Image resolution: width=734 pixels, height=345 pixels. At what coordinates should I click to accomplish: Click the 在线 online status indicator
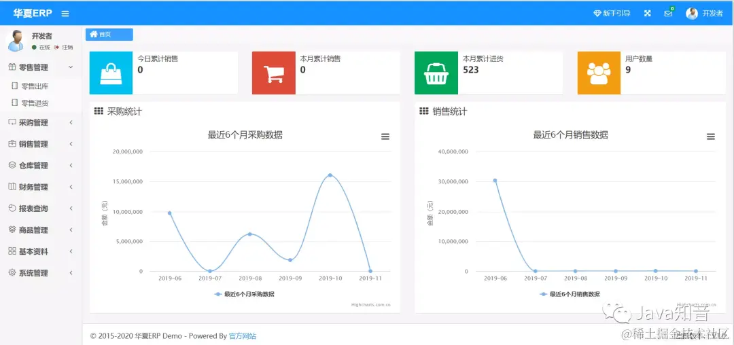(x=41, y=48)
